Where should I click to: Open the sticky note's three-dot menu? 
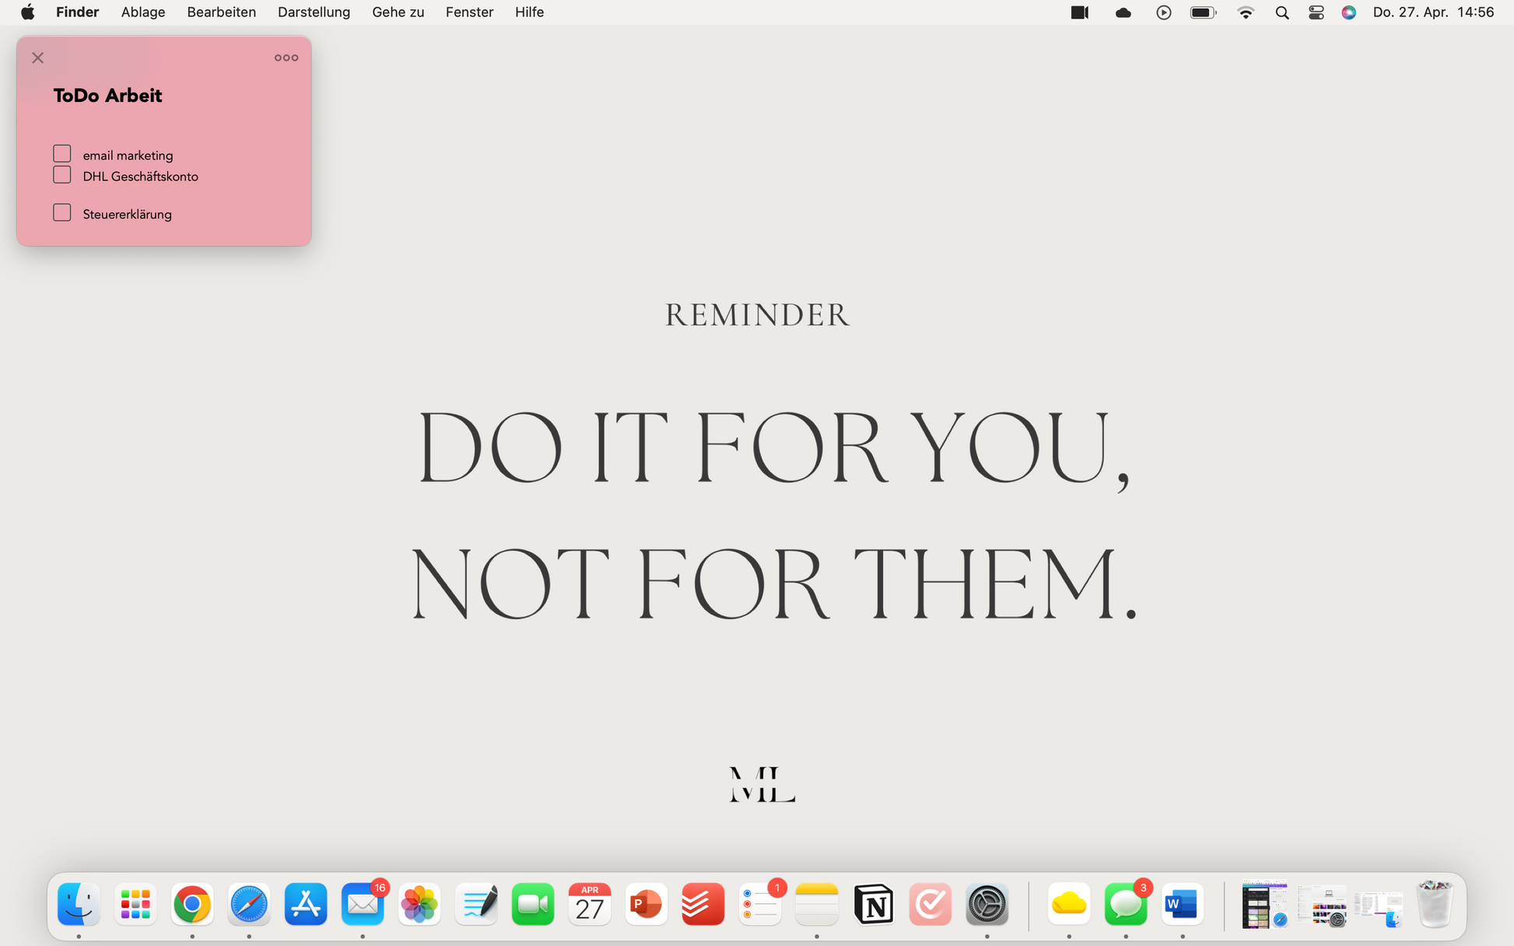[x=286, y=58]
